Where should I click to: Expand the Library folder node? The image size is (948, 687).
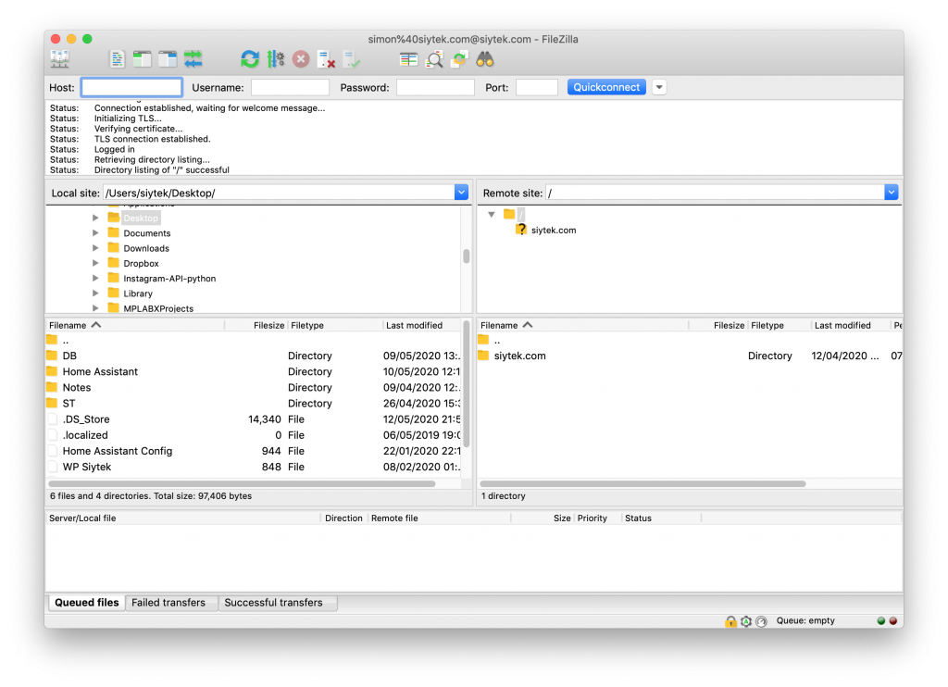pos(95,294)
